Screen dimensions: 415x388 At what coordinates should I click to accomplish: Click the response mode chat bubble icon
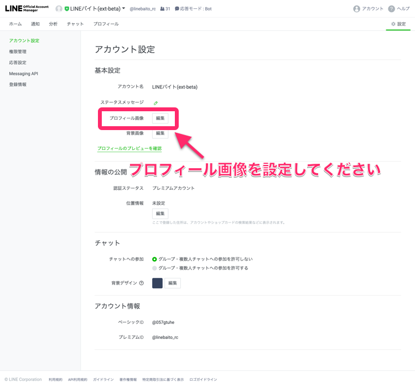(x=177, y=9)
